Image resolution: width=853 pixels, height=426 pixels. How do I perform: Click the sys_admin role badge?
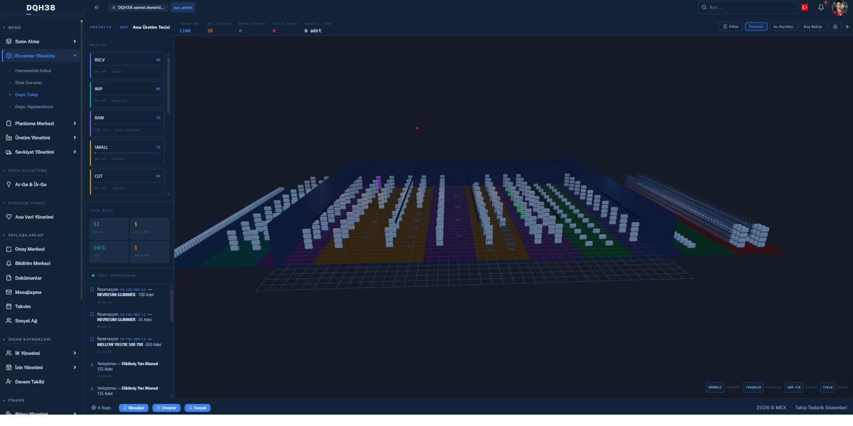pyautogui.click(x=183, y=8)
